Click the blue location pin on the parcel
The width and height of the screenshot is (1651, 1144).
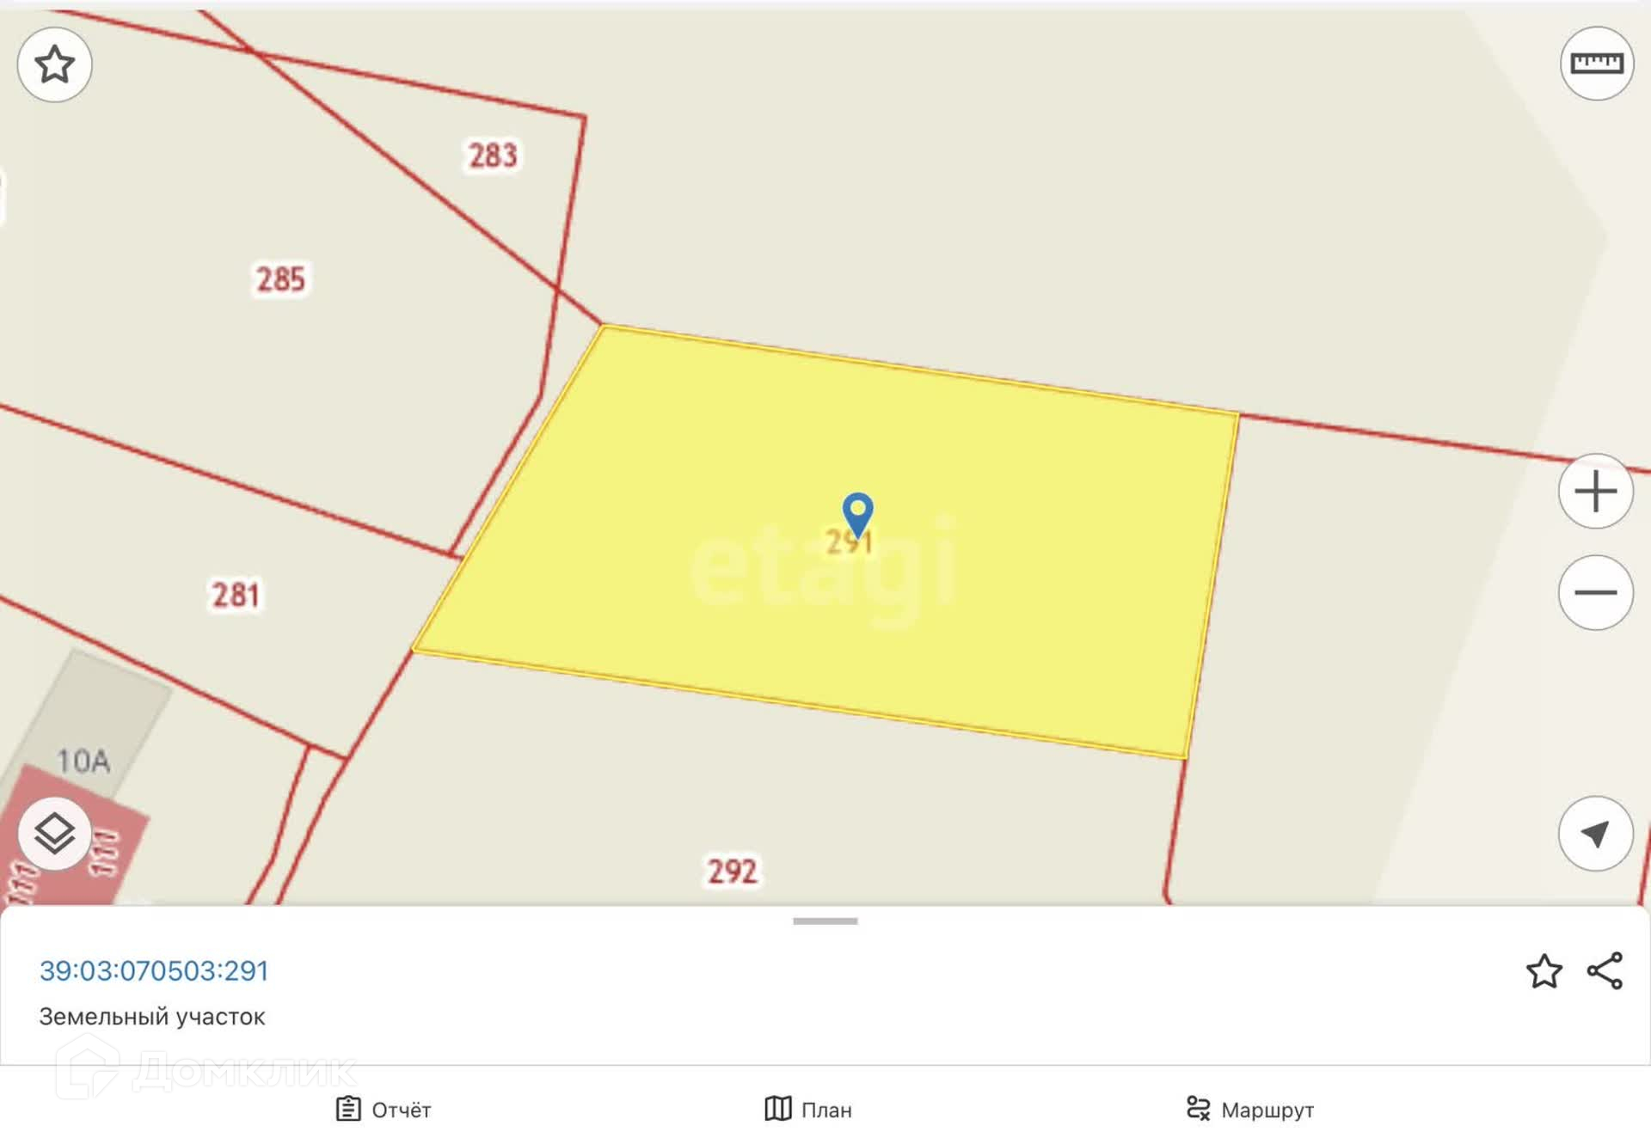[857, 515]
